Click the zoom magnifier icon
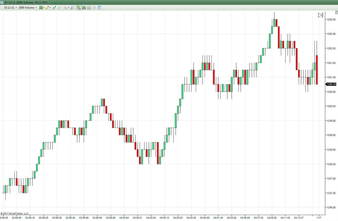The height and width of the screenshot is (221, 338). tap(72, 7)
